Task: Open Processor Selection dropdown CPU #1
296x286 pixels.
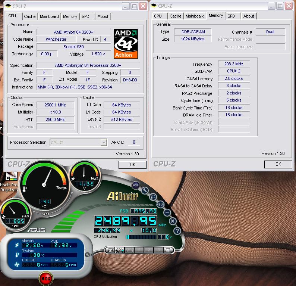Action: [78, 143]
